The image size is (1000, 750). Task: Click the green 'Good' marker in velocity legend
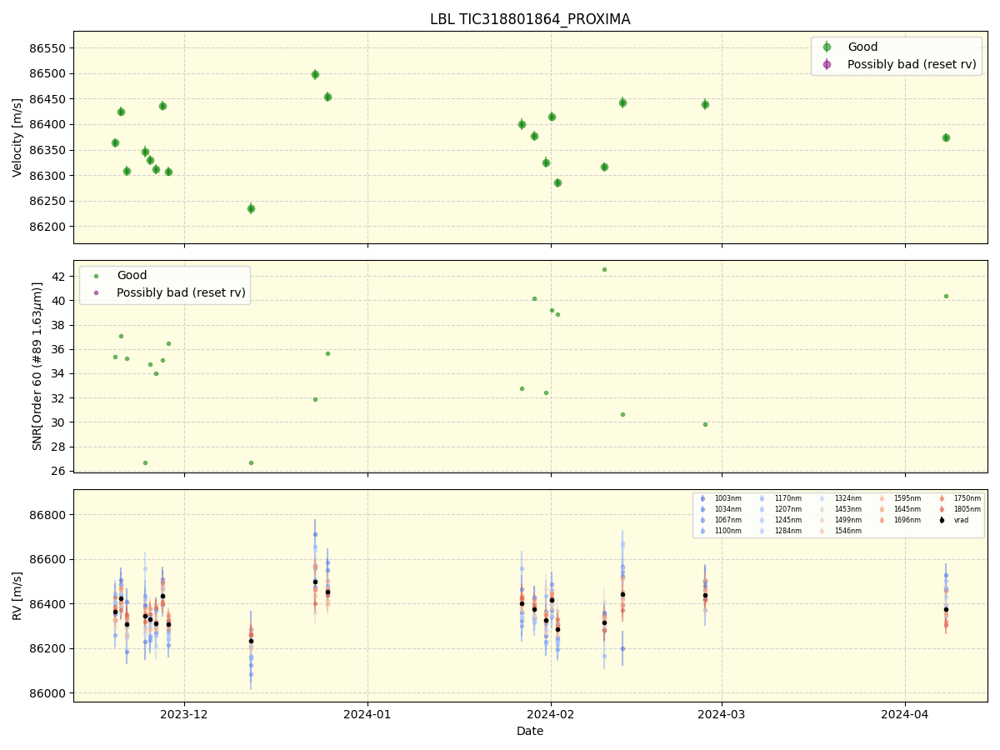827,47
